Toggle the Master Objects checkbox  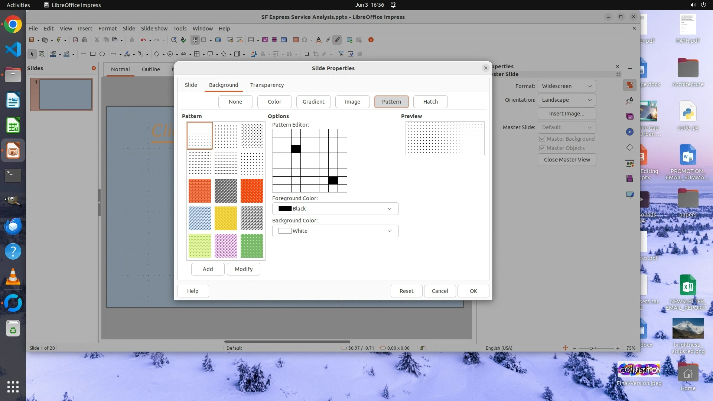coord(542,148)
